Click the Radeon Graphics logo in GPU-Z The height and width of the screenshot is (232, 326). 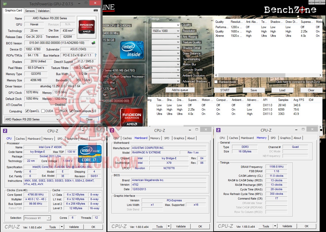point(87,27)
